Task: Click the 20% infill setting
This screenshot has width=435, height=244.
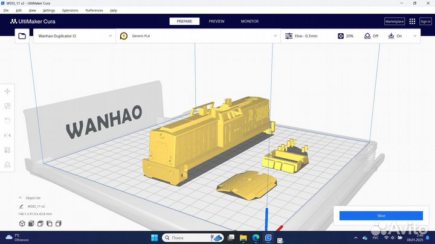Action: click(346, 36)
